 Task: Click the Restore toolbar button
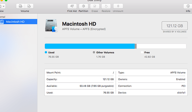(x=106, y=6)
